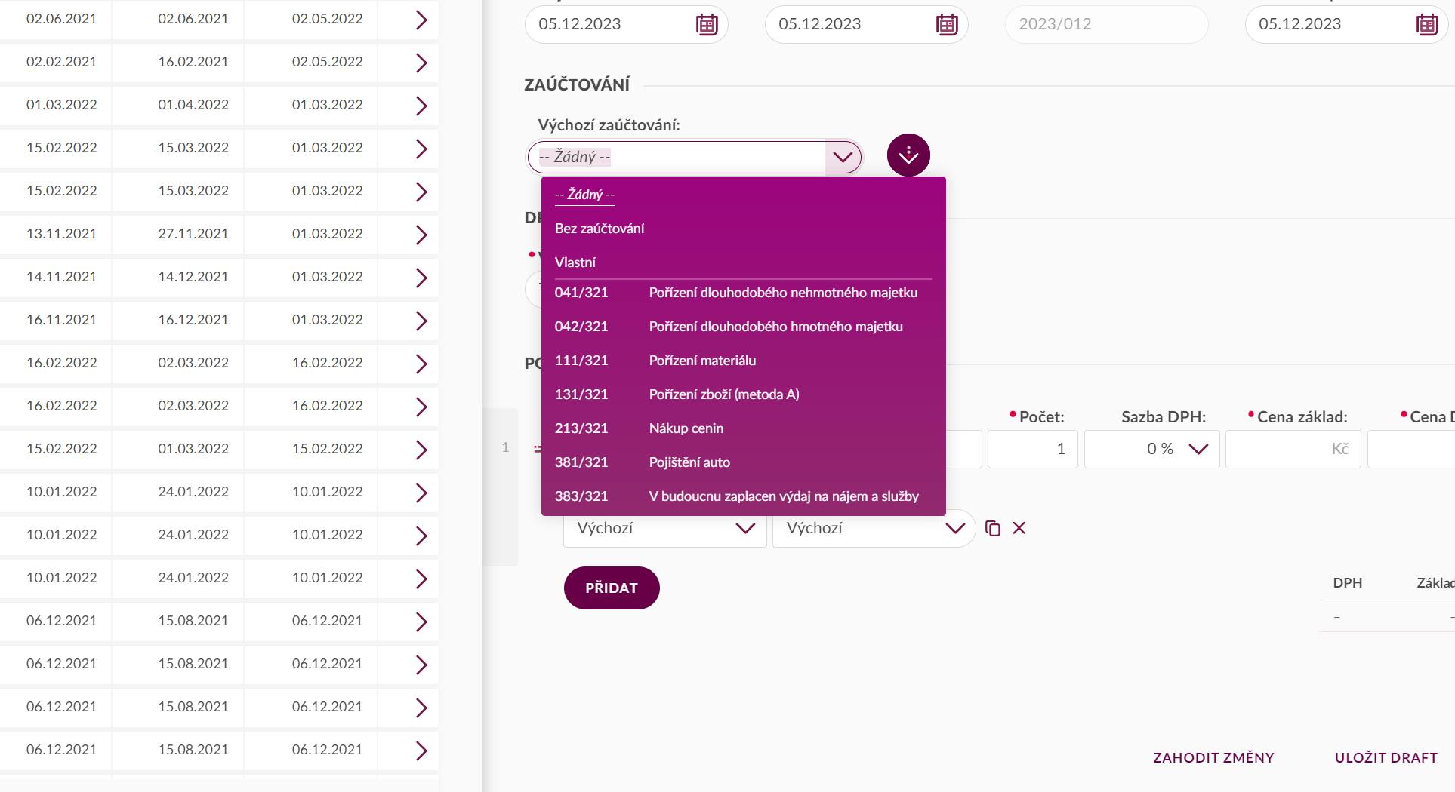Duplicate the item row with copy icon

pos(993,528)
